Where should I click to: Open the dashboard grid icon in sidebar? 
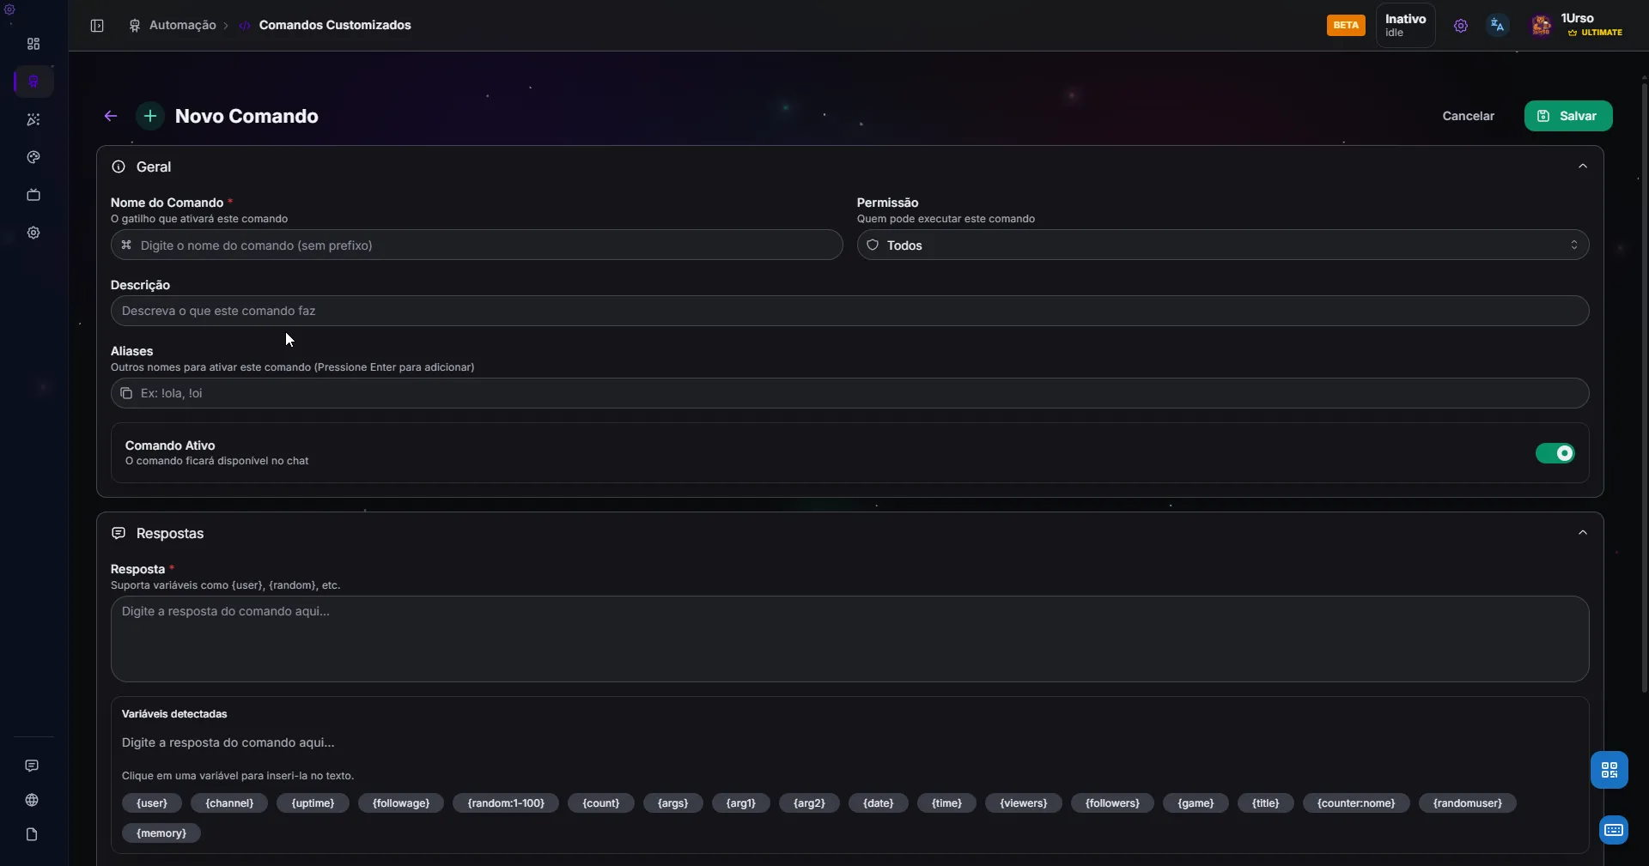pos(33,44)
